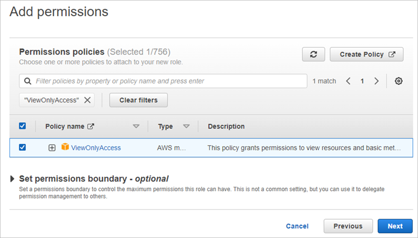Click the orange AWS managed policy cube icon
Screen dimensions: 418x238
point(65,147)
